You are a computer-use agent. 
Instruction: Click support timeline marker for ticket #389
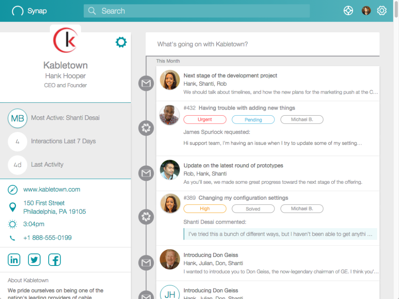146,217
